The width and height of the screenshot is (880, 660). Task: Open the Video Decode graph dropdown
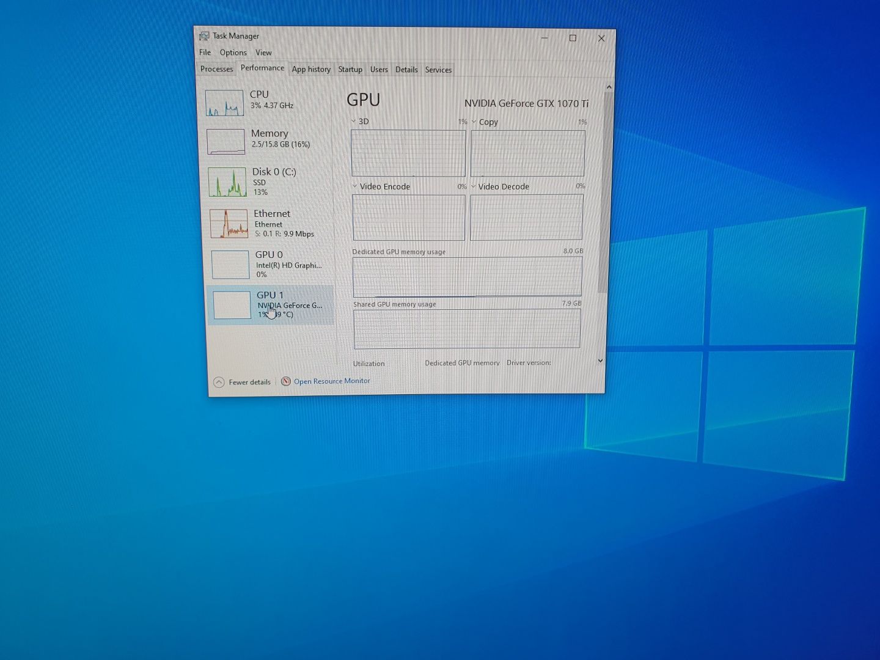point(473,186)
